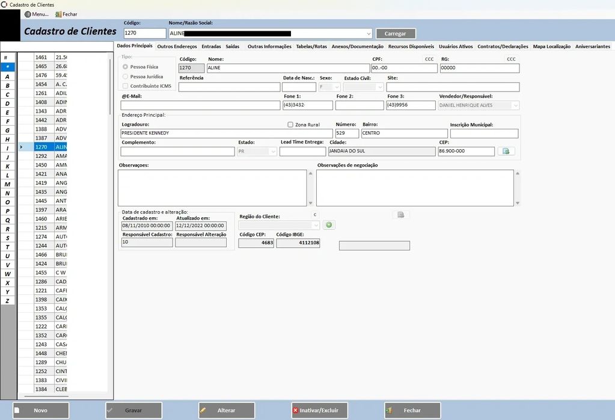Click the Fechar door icon in top toolbar

pos(66,14)
